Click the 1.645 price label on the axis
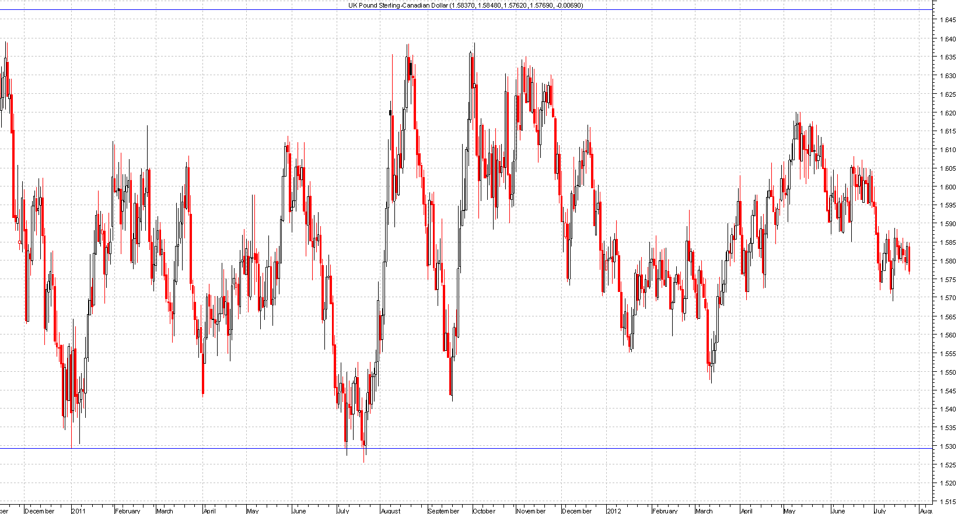958x514 pixels. pyautogui.click(x=947, y=20)
